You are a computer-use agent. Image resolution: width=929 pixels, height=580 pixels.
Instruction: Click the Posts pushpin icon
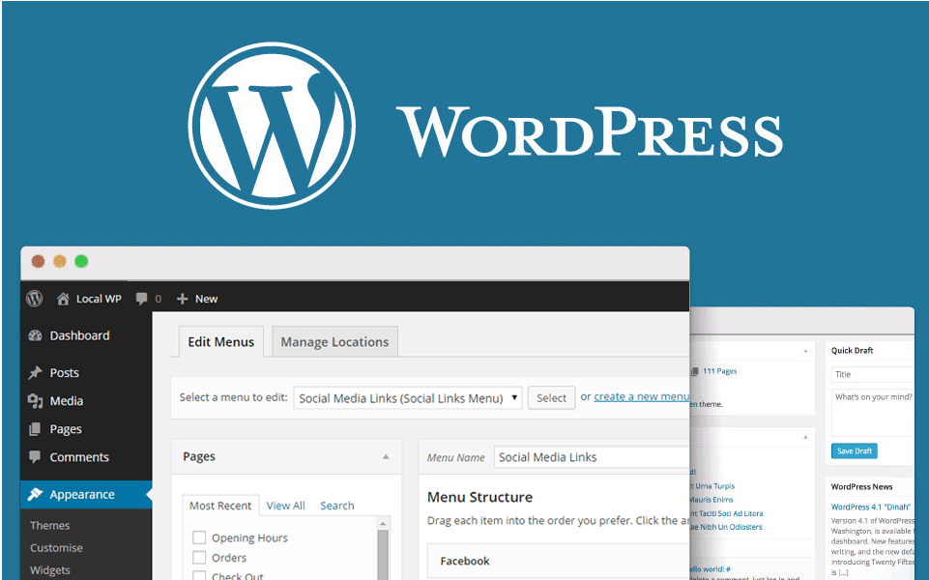(36, 372)
